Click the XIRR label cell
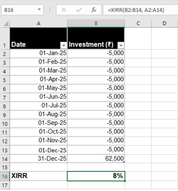 [39, 176]
